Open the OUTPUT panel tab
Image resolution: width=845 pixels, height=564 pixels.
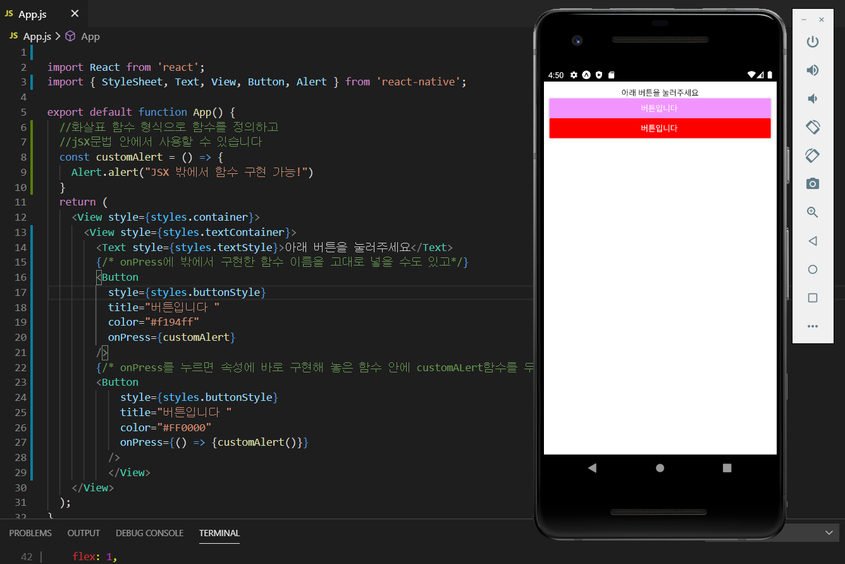pos(83,533)
